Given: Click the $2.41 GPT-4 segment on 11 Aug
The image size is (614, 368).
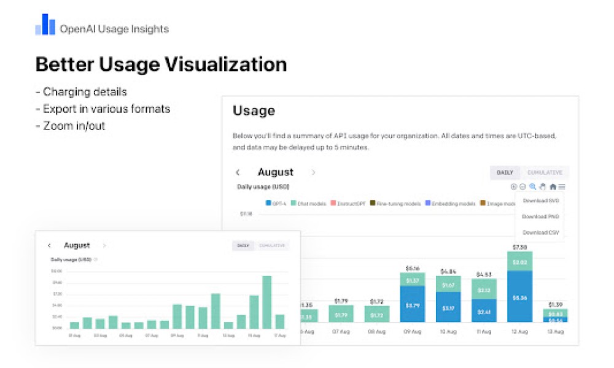Looking at the screenshot, I should (484, 310).
